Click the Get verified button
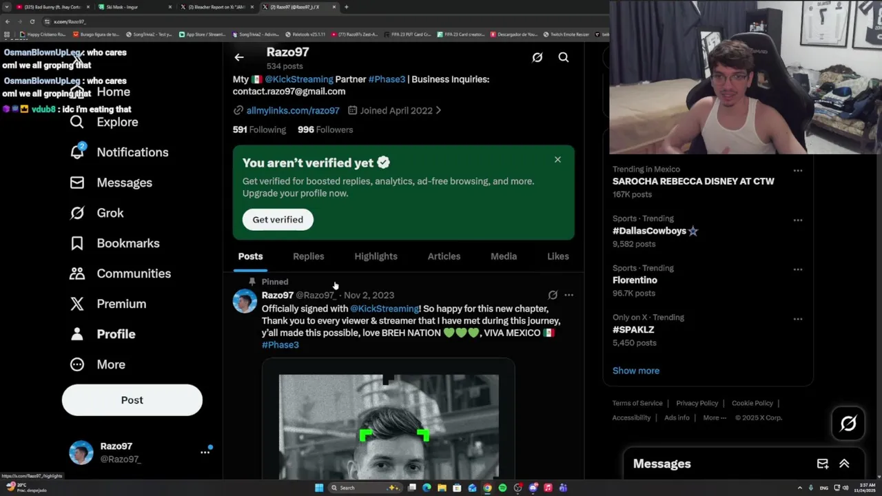Screen dimensions: 882x496 point(278,220)
